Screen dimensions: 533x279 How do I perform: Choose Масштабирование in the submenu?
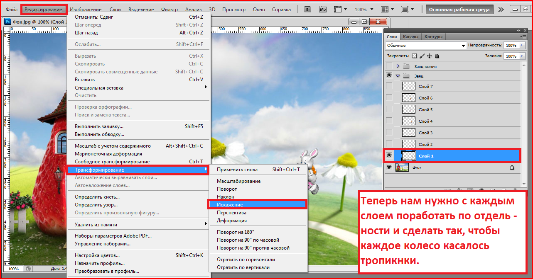258,181
